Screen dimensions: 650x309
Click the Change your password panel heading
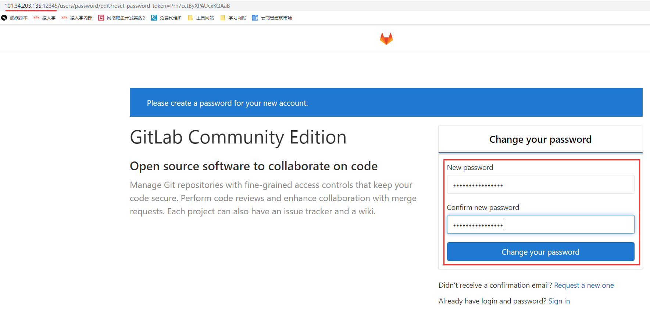pyautogui.click(x=540, y=139)
